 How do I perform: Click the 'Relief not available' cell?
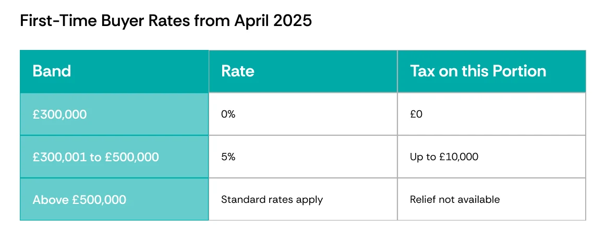(491, 199)
